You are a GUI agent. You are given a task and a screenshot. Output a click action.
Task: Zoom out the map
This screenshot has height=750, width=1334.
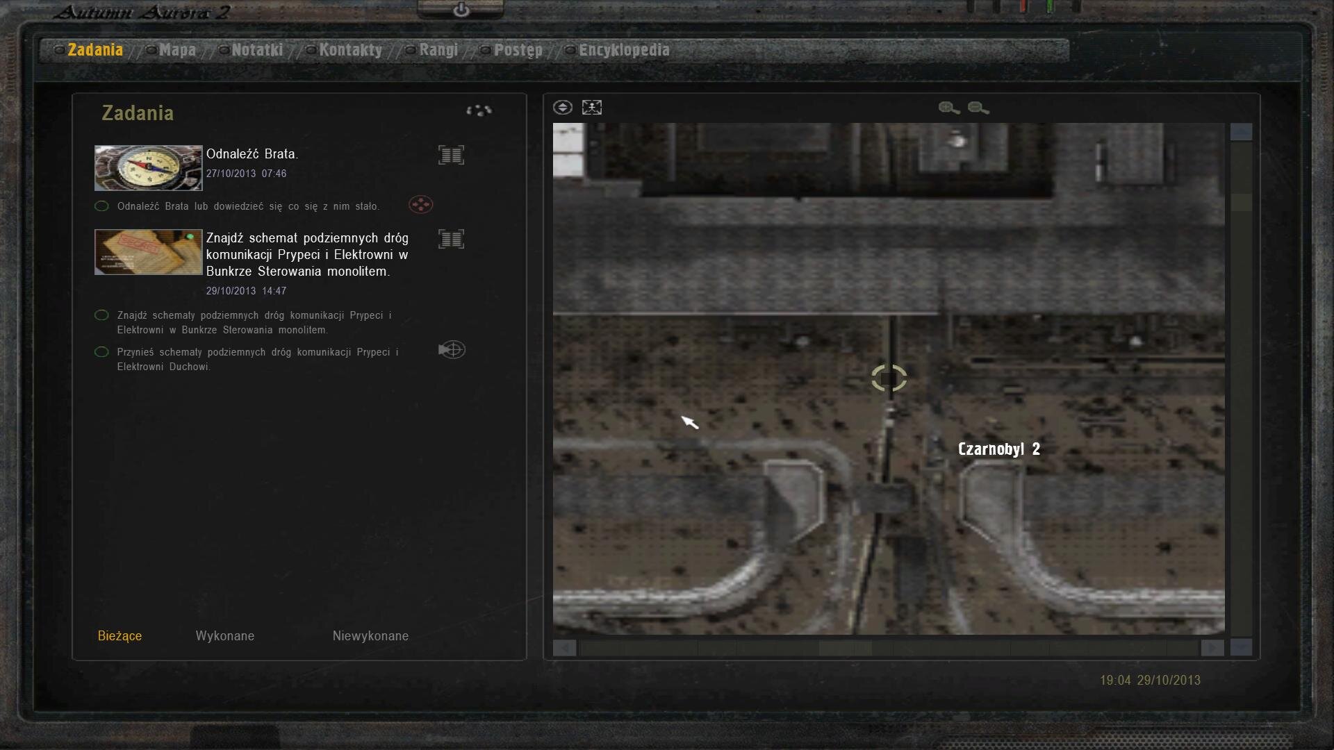coord(978,108)
